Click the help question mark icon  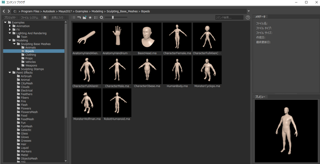pos(248,17)
